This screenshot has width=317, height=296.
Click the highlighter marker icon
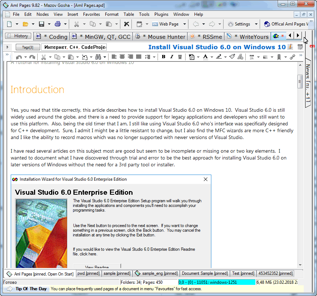pyautogui.click(x=219, y=57)
